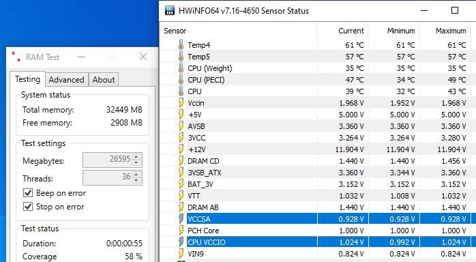Switch to the Advanced tab in RAM Test
The width and height of the screenshot is (476, 262).
[x=66, y=80]
